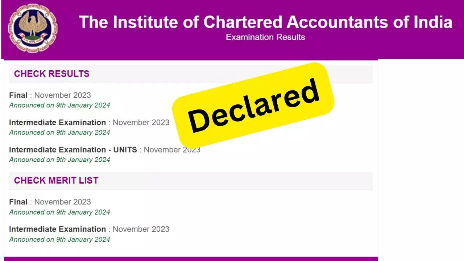Click the ICAI emblem logo

33,28
